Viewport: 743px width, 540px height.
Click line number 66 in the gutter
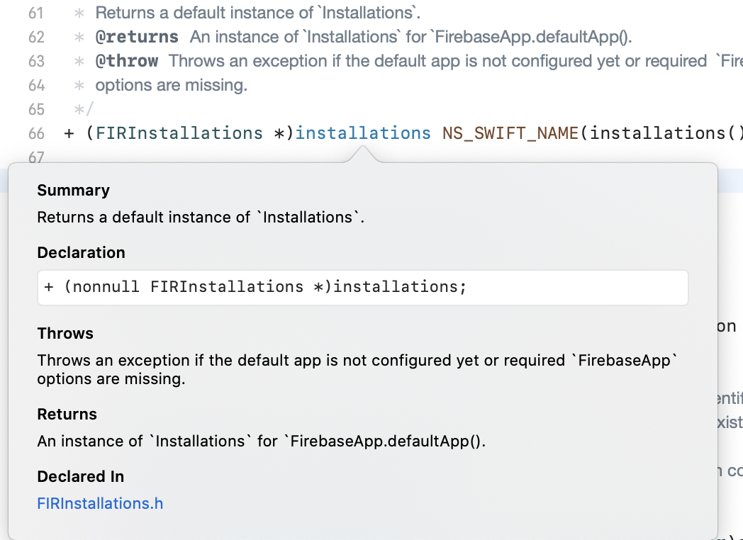36,133
